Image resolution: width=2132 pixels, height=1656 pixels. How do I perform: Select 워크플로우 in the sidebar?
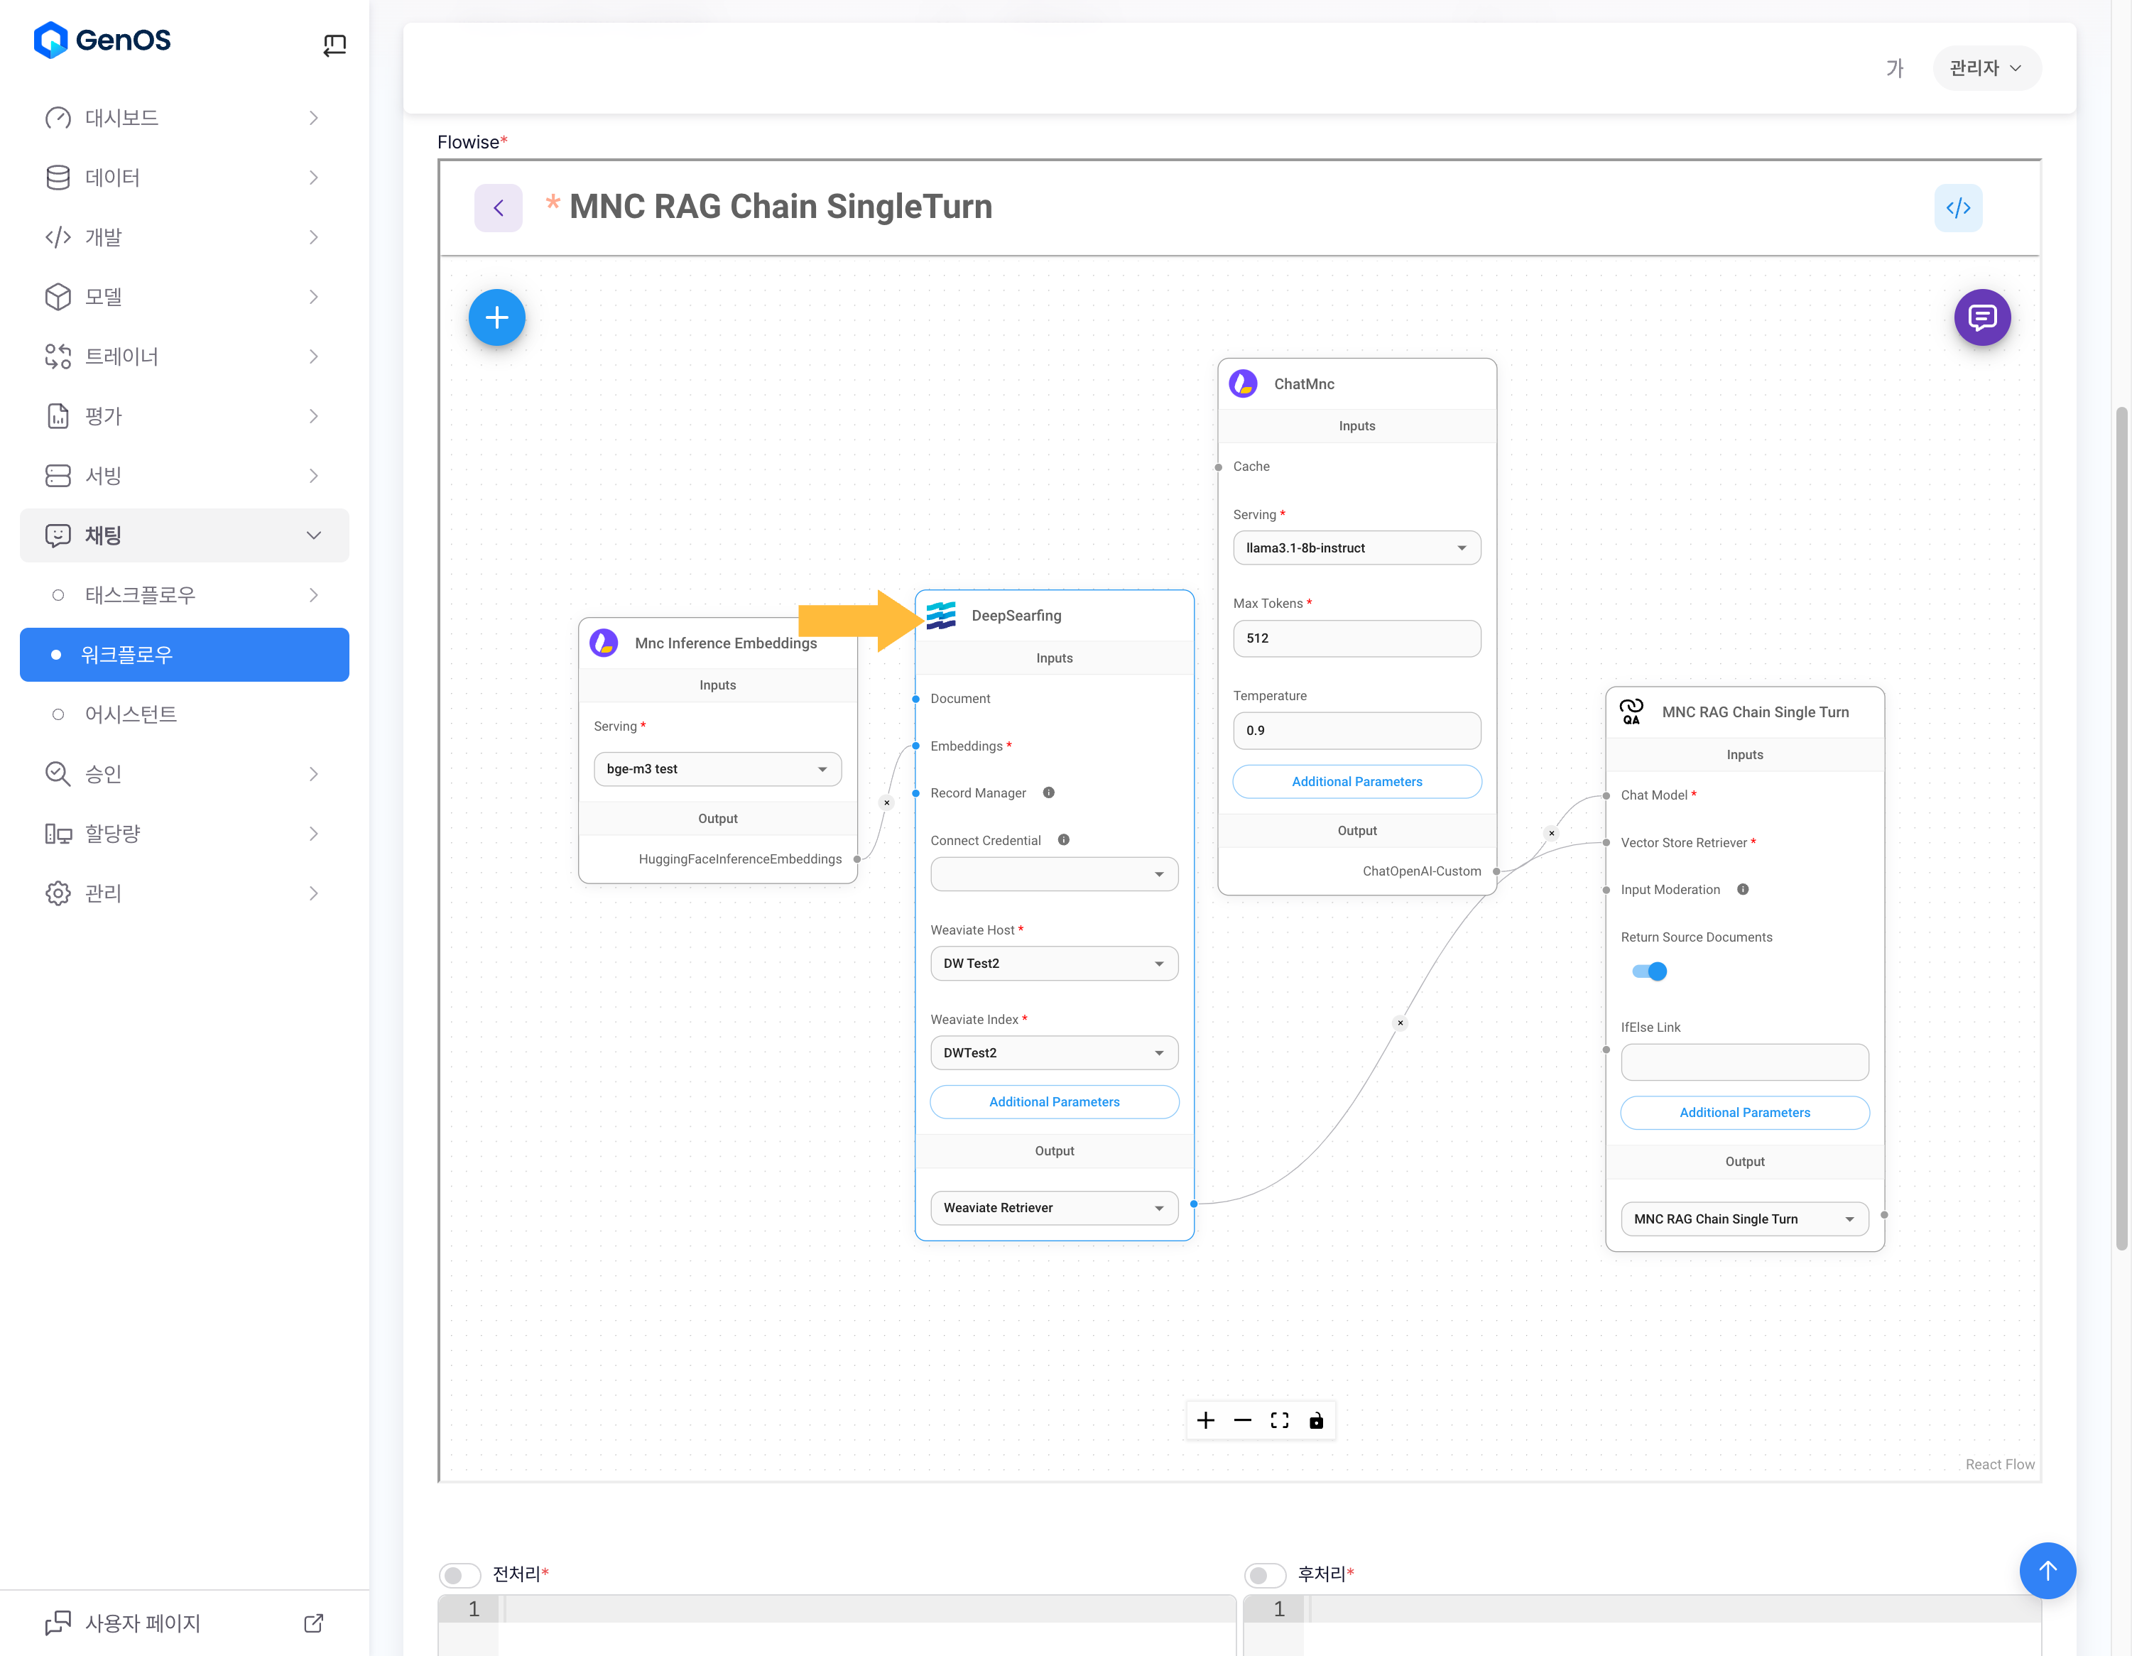click(185, 655)
